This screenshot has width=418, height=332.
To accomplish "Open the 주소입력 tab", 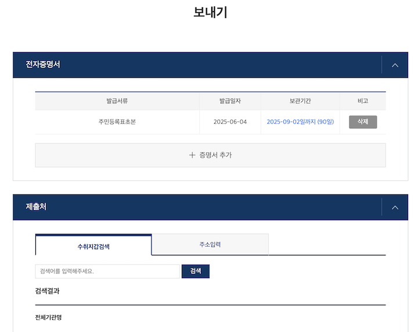I will 210,244.
